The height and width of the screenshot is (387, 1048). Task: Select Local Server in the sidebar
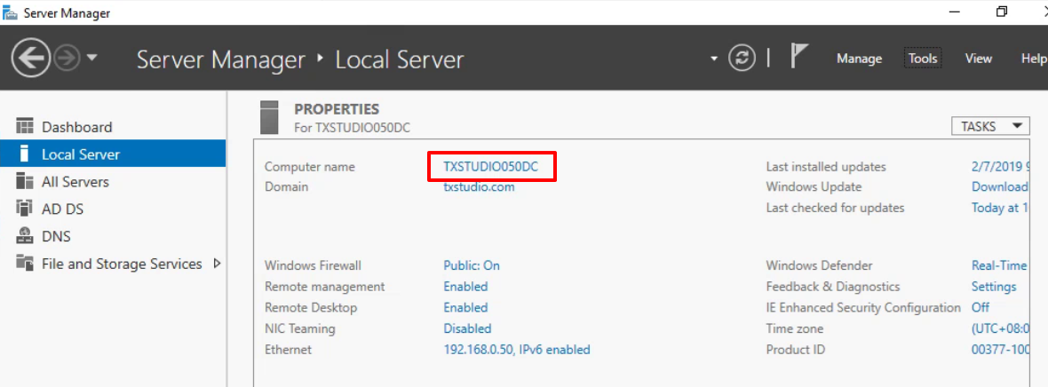[x=112, y=154]
